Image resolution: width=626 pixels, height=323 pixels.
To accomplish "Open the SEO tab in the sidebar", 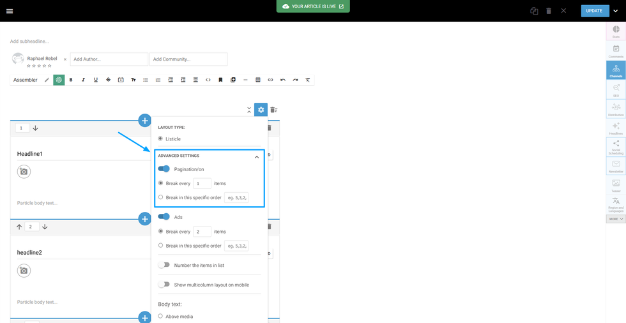I will 616,90.
